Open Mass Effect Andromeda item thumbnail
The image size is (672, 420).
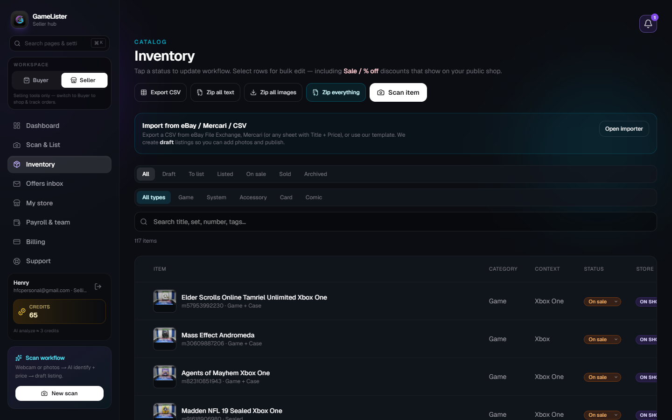tap(165, 339)
